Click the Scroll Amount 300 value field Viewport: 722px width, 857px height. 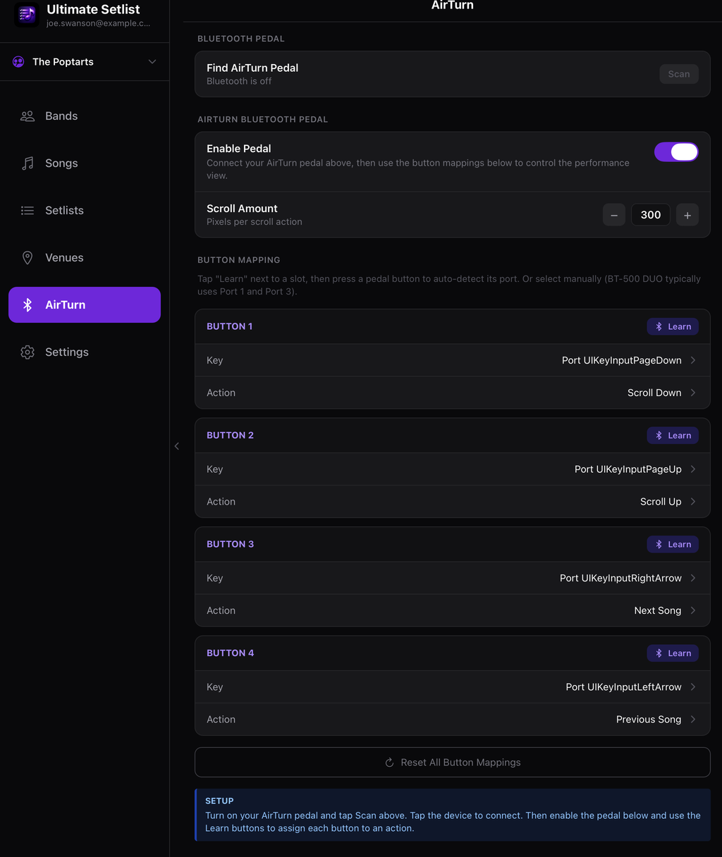coord(651,215)
